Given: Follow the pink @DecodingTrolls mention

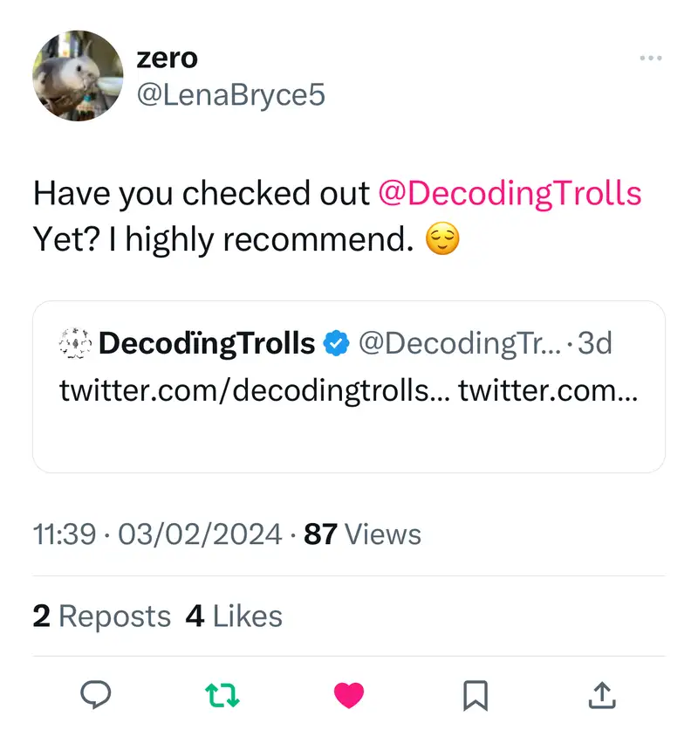Looking at the screenshot, I should point(510,193).
